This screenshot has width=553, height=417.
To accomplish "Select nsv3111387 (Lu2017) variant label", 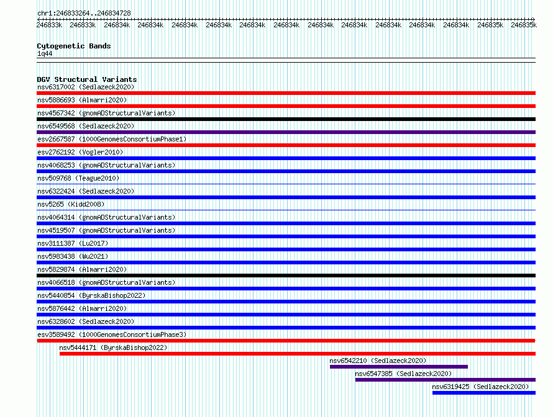I will [x=73, y=243].
